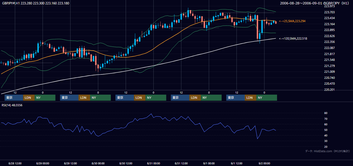Click price axis label 220.740
The width and height of the screenshot is (353, 166).
[329, 78]
